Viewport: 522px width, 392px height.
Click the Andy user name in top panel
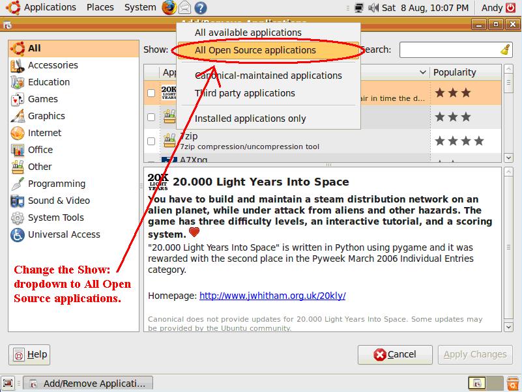point(492,8)
